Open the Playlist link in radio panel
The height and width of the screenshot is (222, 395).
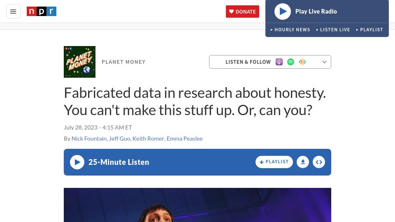click(369, 30)
